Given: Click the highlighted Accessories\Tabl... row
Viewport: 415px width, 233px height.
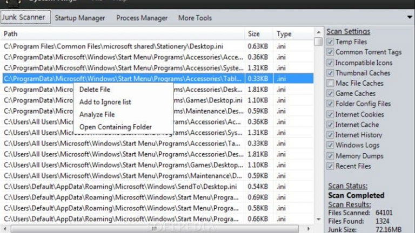Looking at the screenshot, I should point(158,78).
